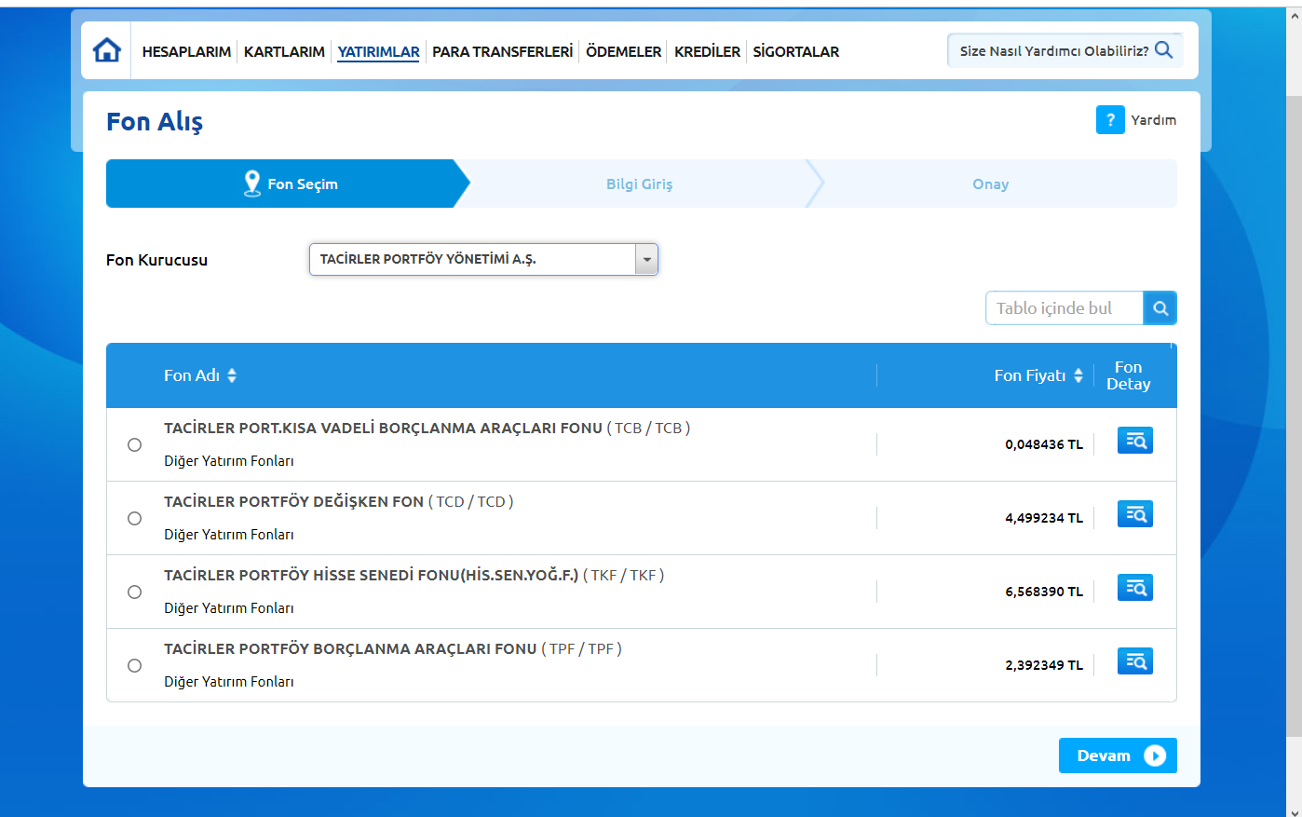The image size is (1302, 817).
Task: Click the Yardım link text
Action: click(1154, 120)
